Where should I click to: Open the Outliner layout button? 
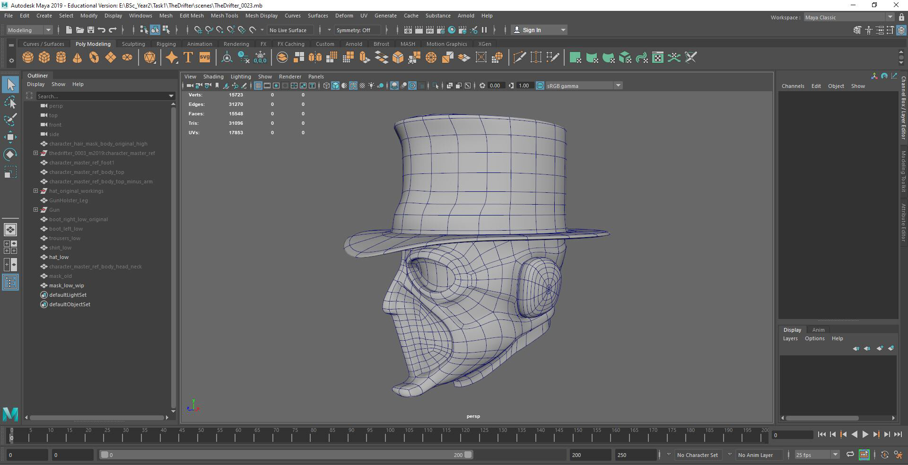[10, 283]
